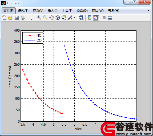Click the CO legend entry
The image size is (153, 136).
(x=33, y=40)
